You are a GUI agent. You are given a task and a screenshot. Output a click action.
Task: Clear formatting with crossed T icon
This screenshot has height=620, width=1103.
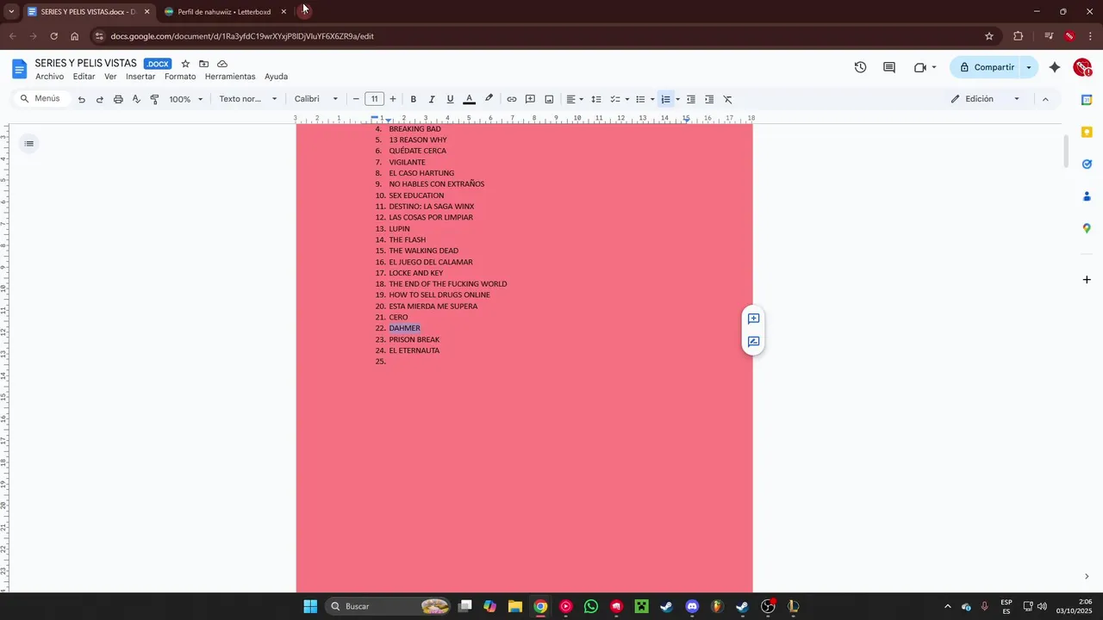click(x=727, y=99)
